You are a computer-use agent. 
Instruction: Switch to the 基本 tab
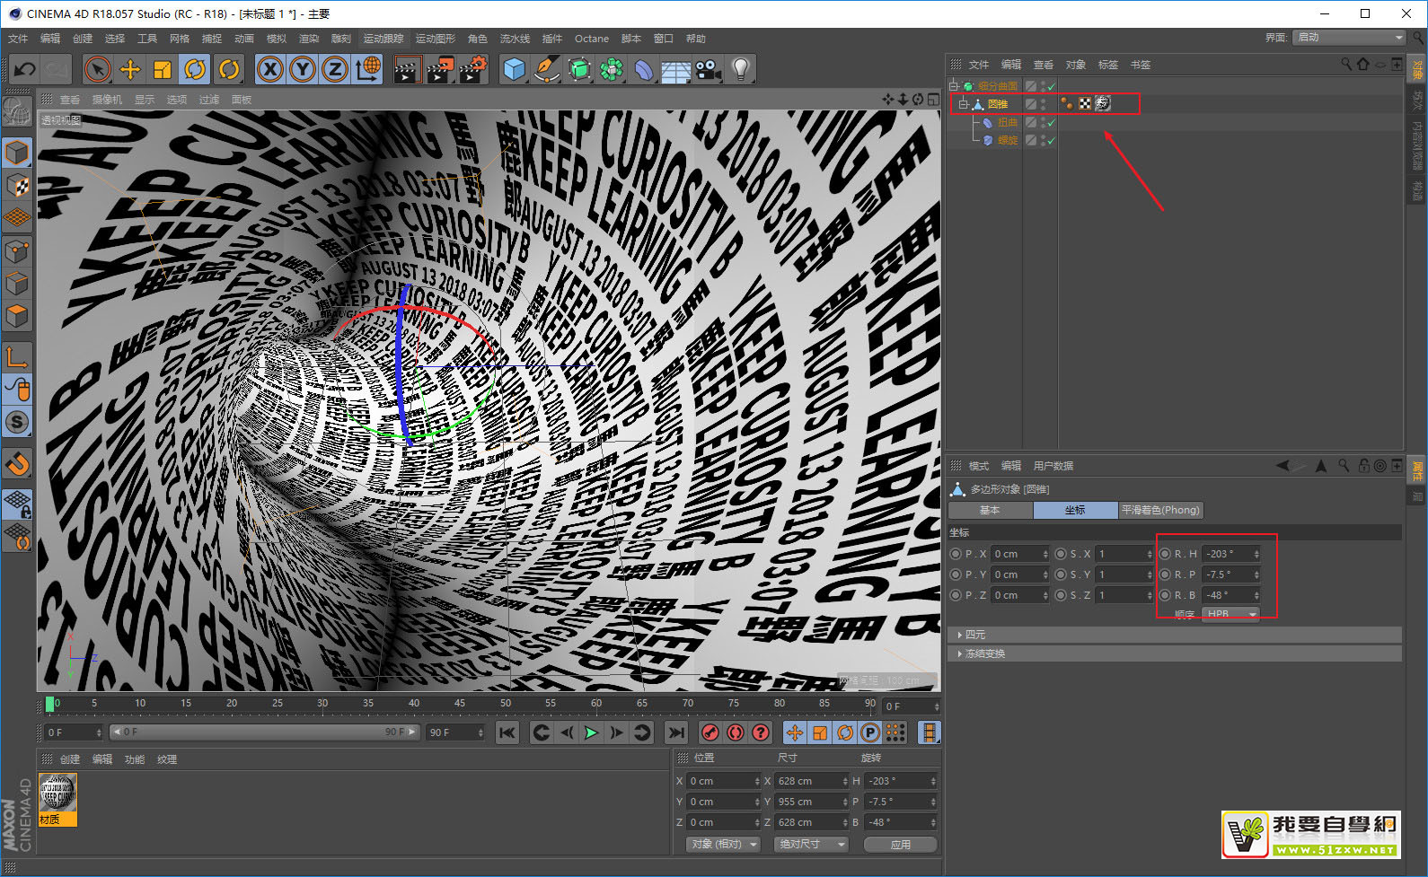(990, 510)
